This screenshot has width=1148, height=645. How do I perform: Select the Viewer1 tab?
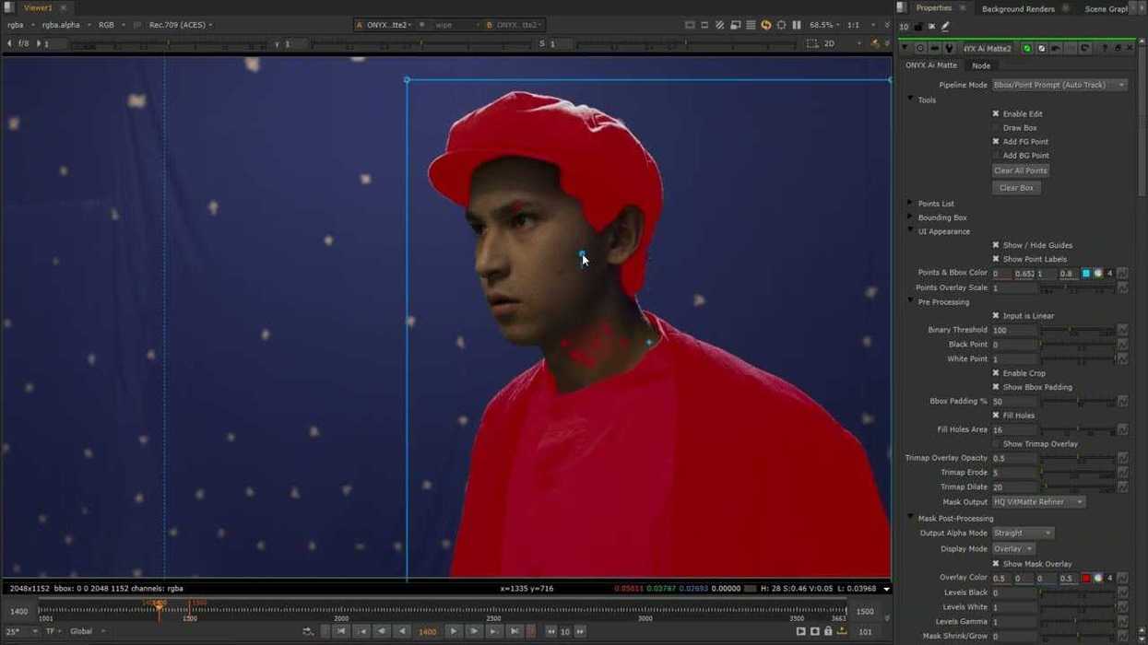click(x=38, y=8)
